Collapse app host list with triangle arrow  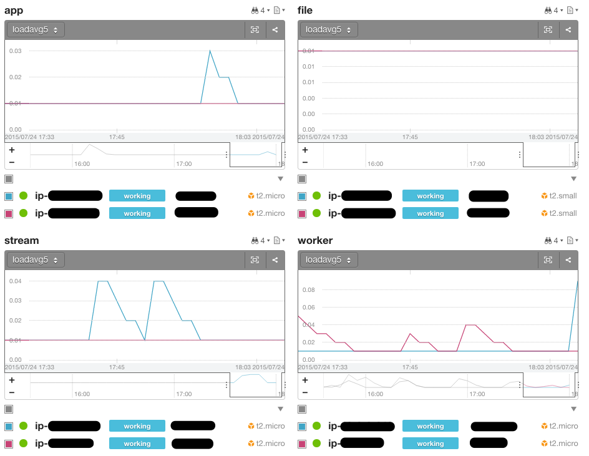pyautogui.click(x=280, y=179)
